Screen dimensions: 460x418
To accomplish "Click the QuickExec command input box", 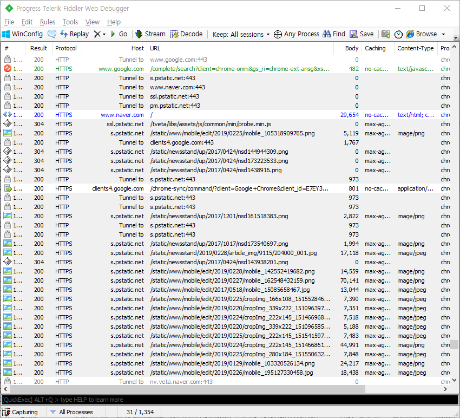I will pyautogui.click(x=230, y=400).
